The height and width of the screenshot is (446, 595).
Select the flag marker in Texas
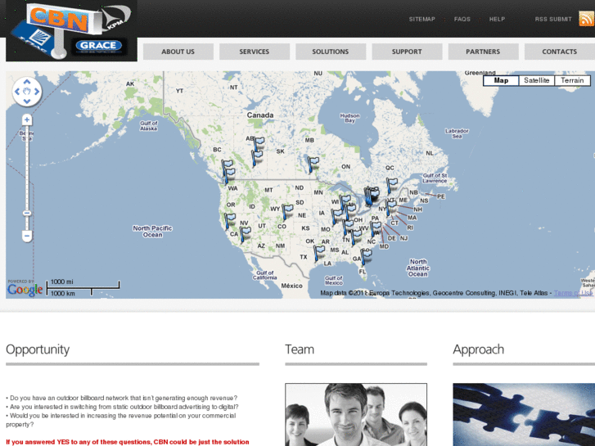(318, 253)
